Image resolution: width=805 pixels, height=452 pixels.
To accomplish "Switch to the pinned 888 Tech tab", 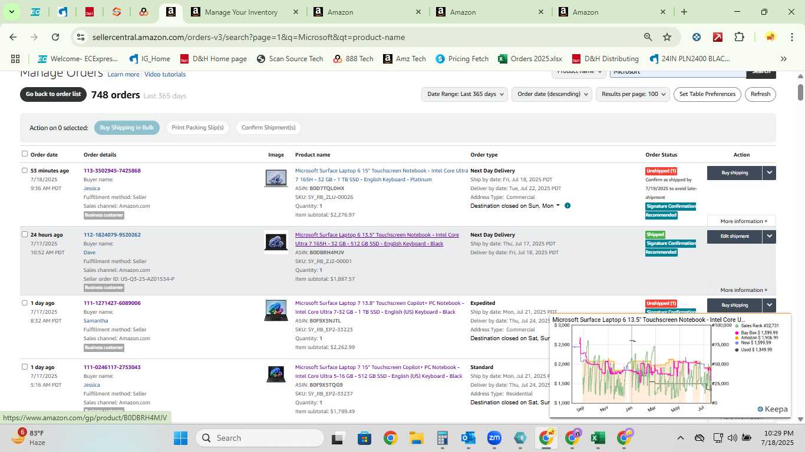I will (144, 12).
